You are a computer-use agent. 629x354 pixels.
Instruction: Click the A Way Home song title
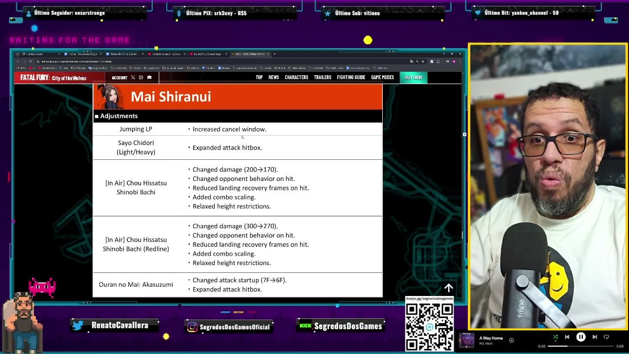(491, 338)
